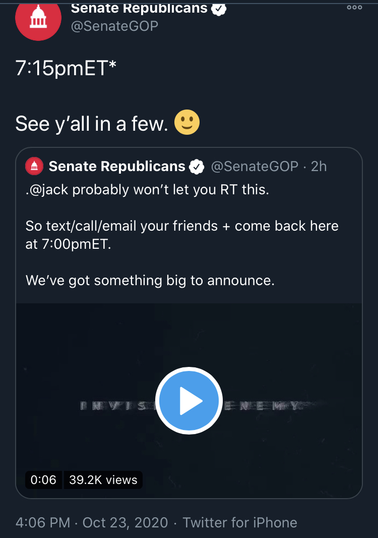This screenshot has height=538, width=378.
Task: Open the @SenateGOP handle under the header name
Action: pyautogui.click(x=114, y=26)
